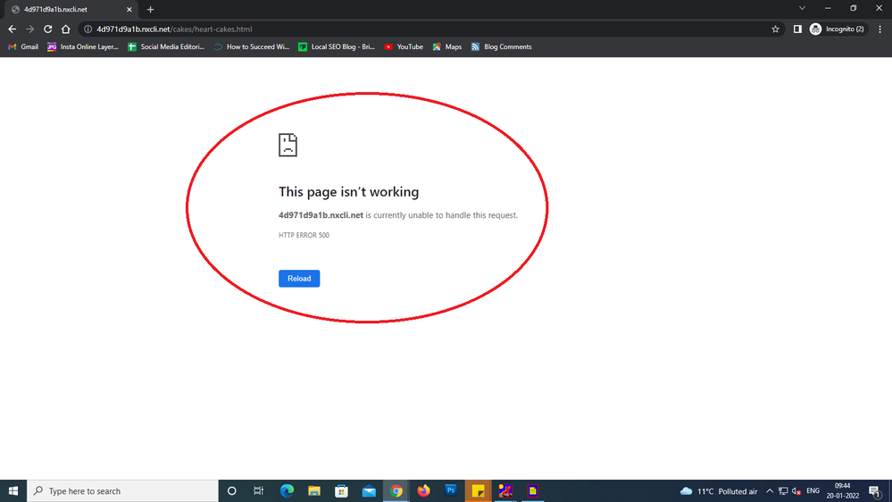
Task: Open the Blog Comments bookmark
Action: [x=501, y=46]
